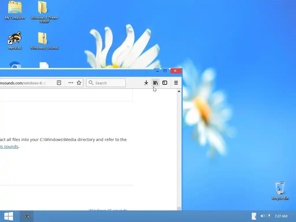Open the Windows Start button
The width and height of the screenshot is (296, 222).
point(9,216)
